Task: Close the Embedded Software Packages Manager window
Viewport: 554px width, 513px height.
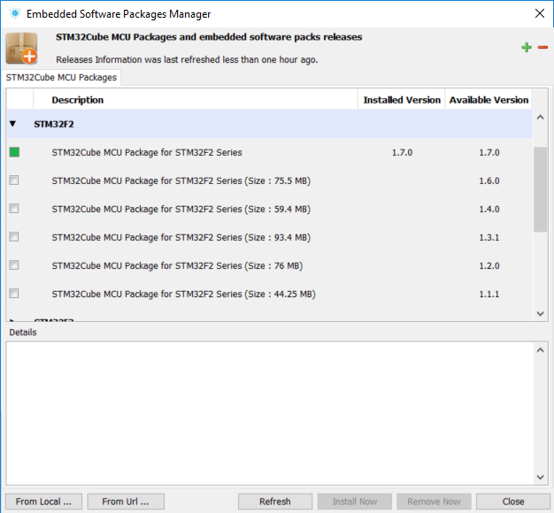Action: pos(540,14)
